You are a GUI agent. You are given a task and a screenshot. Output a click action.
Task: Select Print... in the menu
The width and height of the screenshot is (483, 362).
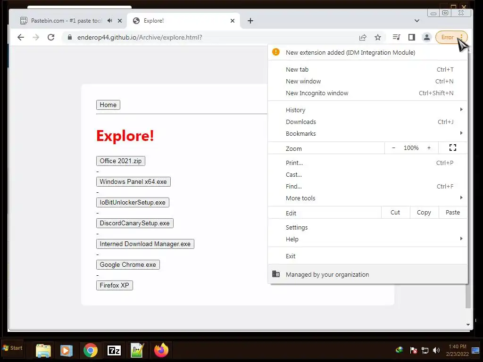[x=368, y=163]
